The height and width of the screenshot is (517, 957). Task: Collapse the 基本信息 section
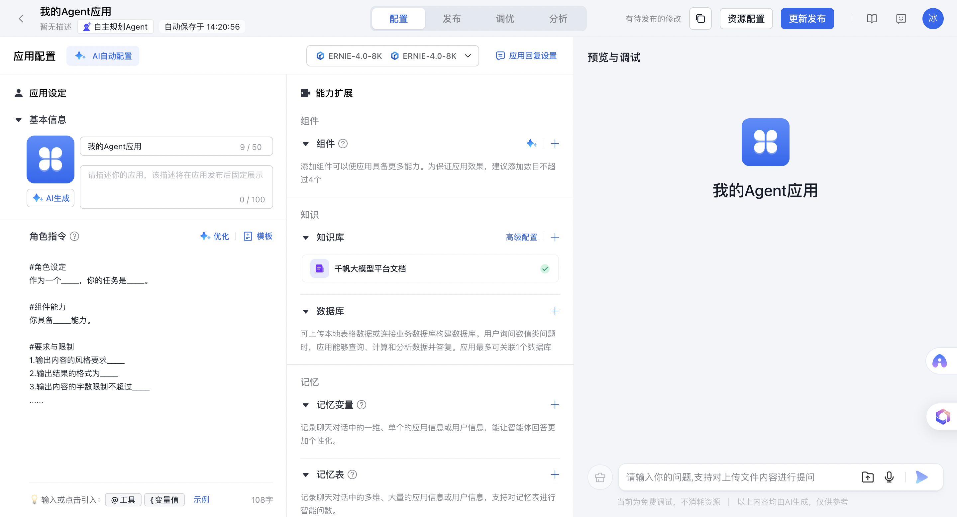[18, 120]
